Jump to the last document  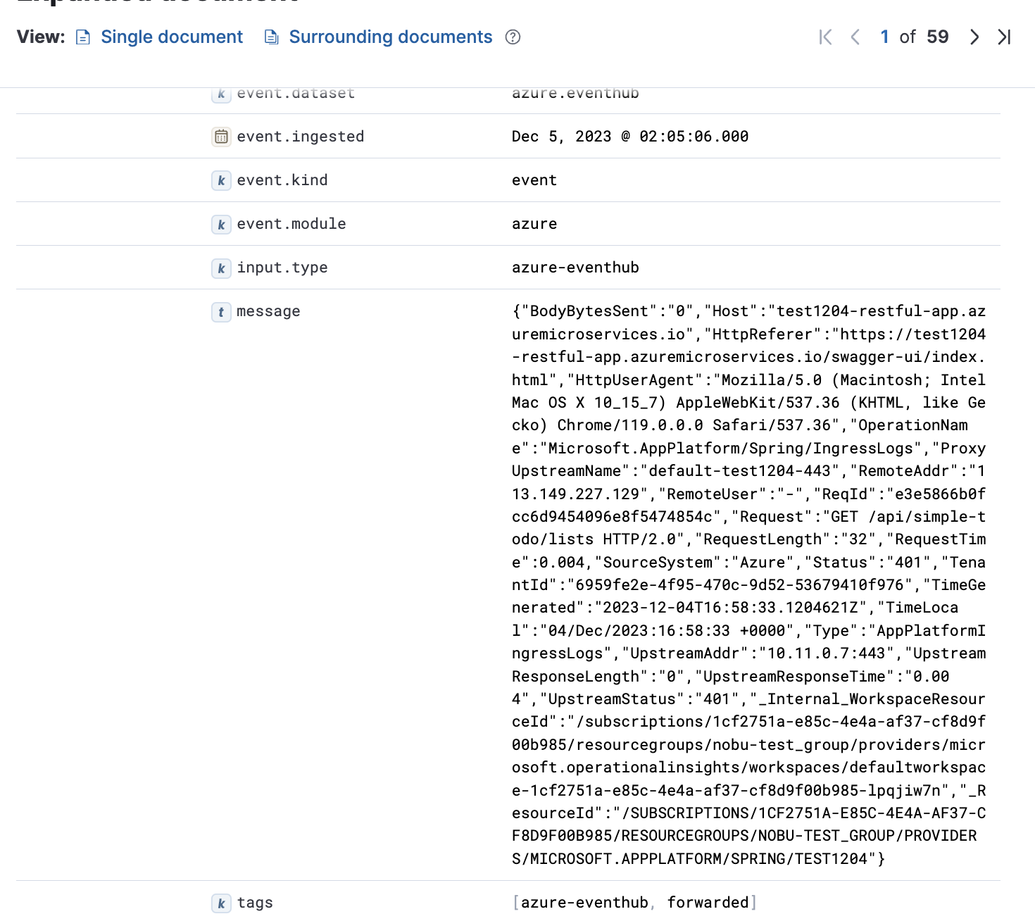point(1004,37)
